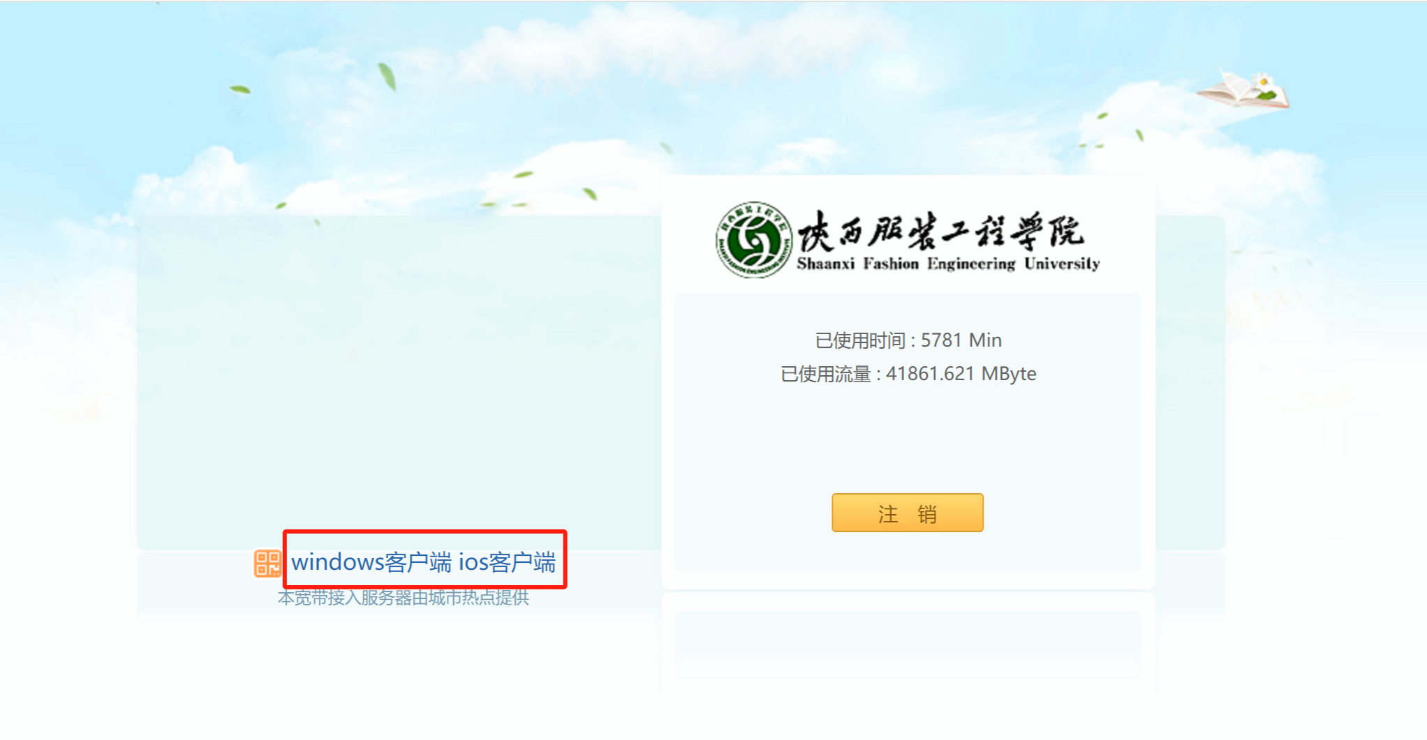The image size is (1427, 740).
Task: Click the 注销 logout button
Action: [x=907, y=513]
